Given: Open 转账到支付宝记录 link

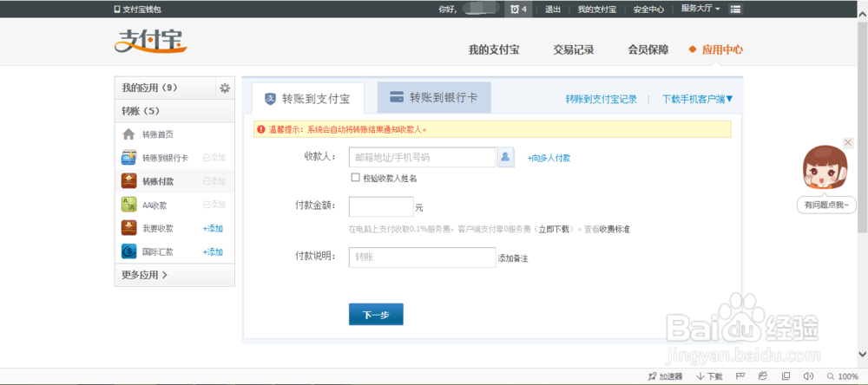Looking at the screenshot, I should (602, 100).
